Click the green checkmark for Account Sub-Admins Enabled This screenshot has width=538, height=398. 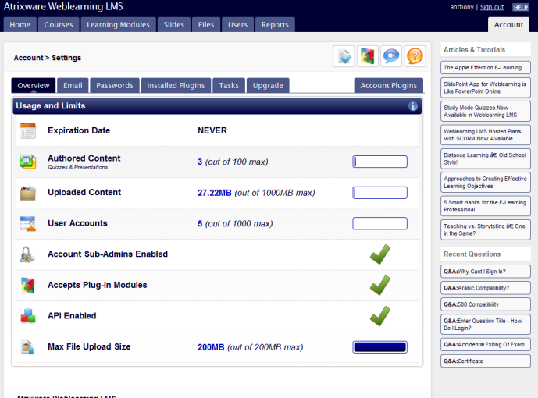pos(380,254)
